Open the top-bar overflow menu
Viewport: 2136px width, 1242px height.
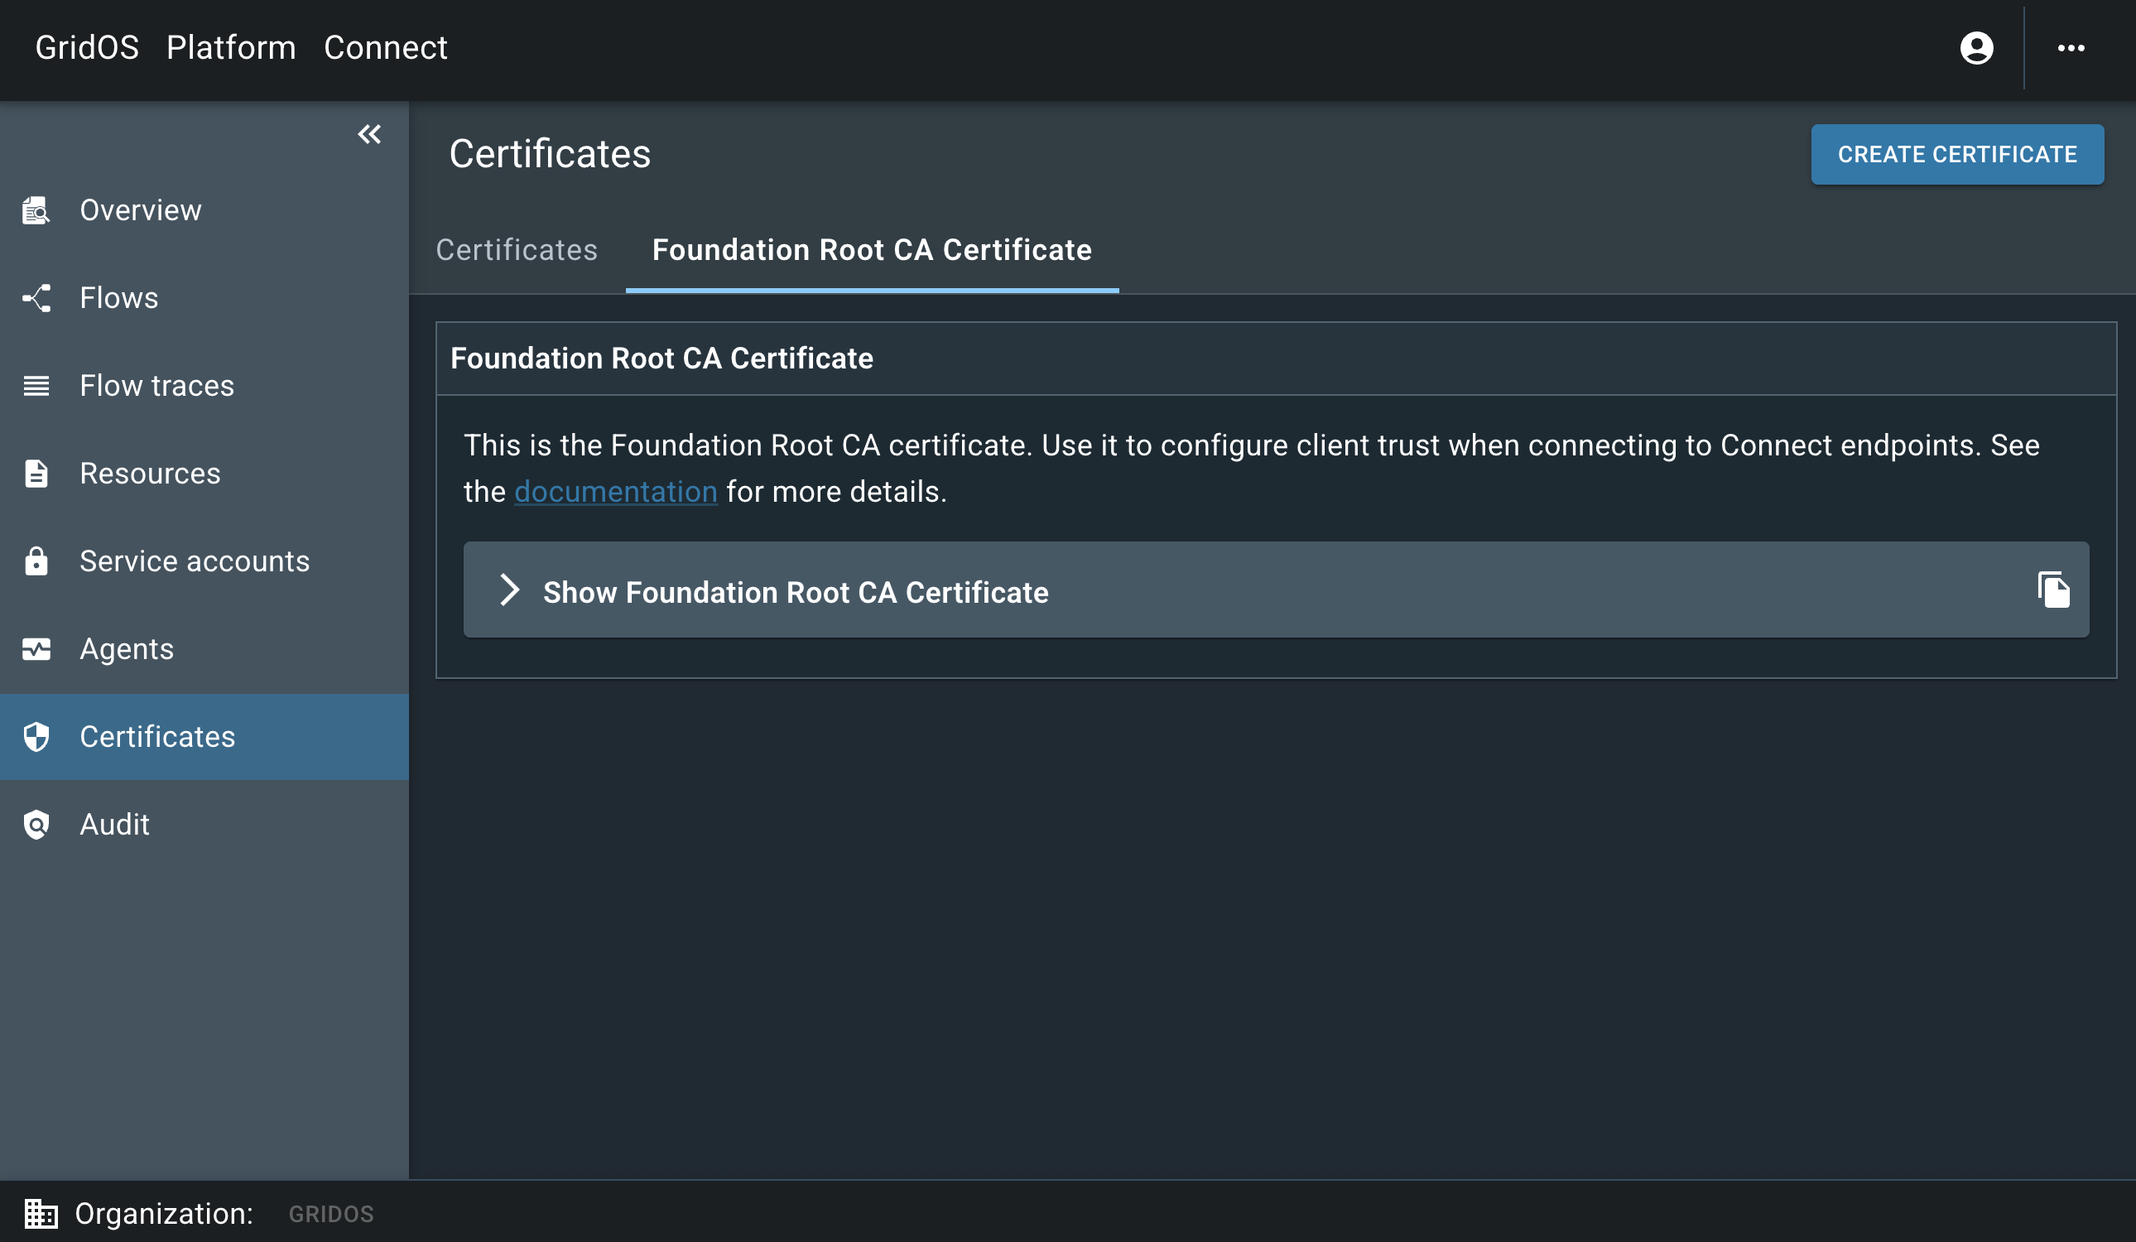pos(2071,48)
